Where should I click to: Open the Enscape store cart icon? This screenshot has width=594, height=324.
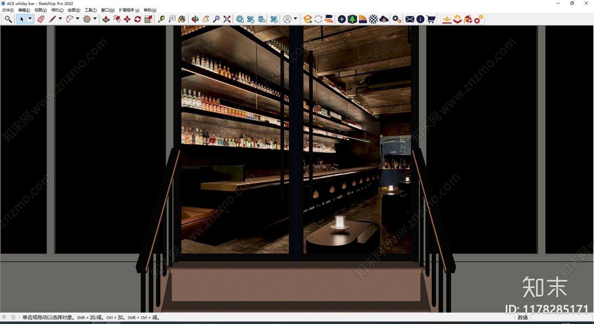[x=431, y=19]
